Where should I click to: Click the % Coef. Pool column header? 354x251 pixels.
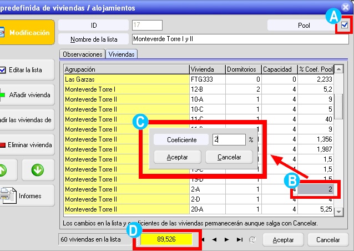[x=316, y=69]
